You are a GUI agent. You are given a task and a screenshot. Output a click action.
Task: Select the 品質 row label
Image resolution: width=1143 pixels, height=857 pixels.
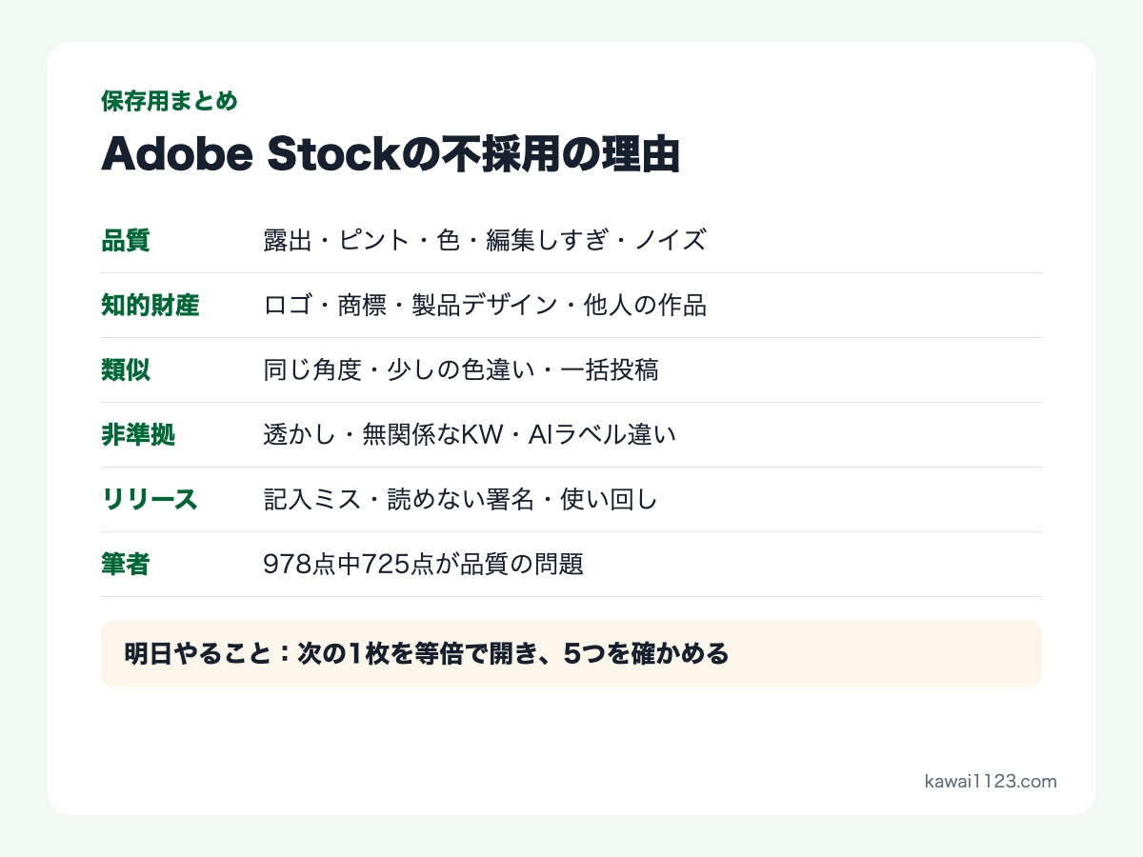tap(126, 241)
